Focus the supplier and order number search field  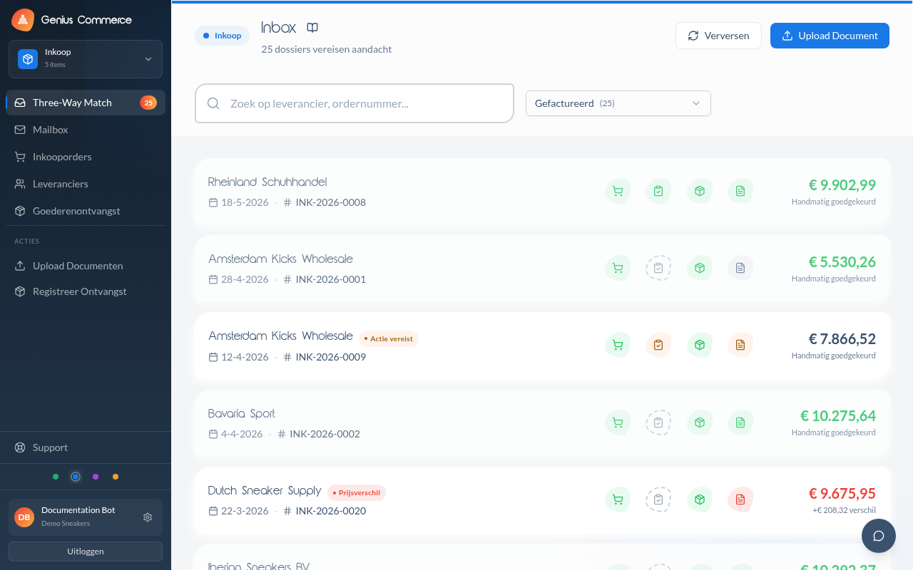pyautogui.click(x=355, y=103)
